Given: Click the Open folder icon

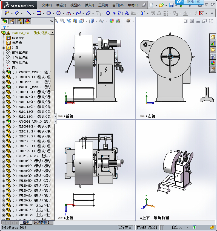Looking at the screenshot, I should click(x=161, y=5).
